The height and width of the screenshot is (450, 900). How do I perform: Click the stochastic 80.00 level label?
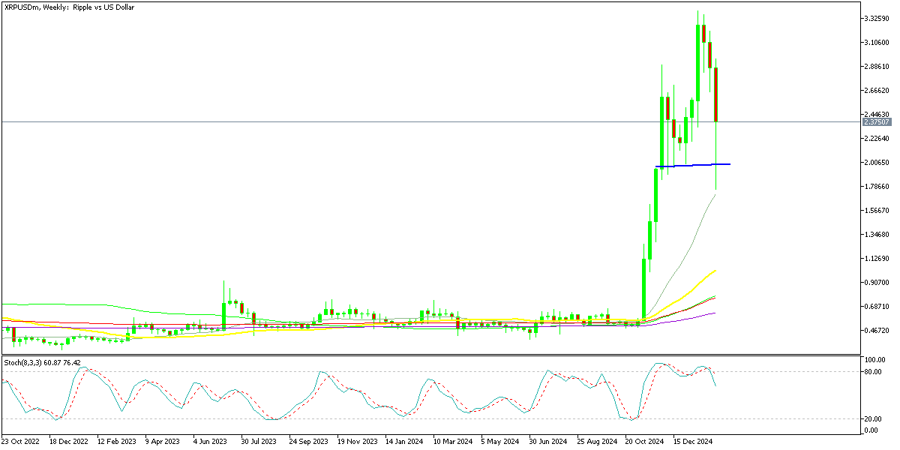coord(872,371)
